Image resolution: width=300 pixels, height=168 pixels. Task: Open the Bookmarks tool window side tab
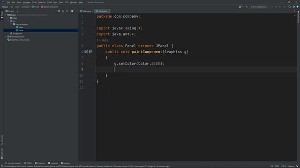[x=2, y=154]
